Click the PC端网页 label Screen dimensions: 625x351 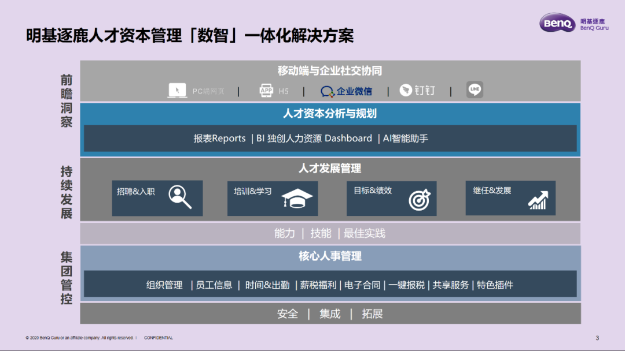tap(208, 91)
